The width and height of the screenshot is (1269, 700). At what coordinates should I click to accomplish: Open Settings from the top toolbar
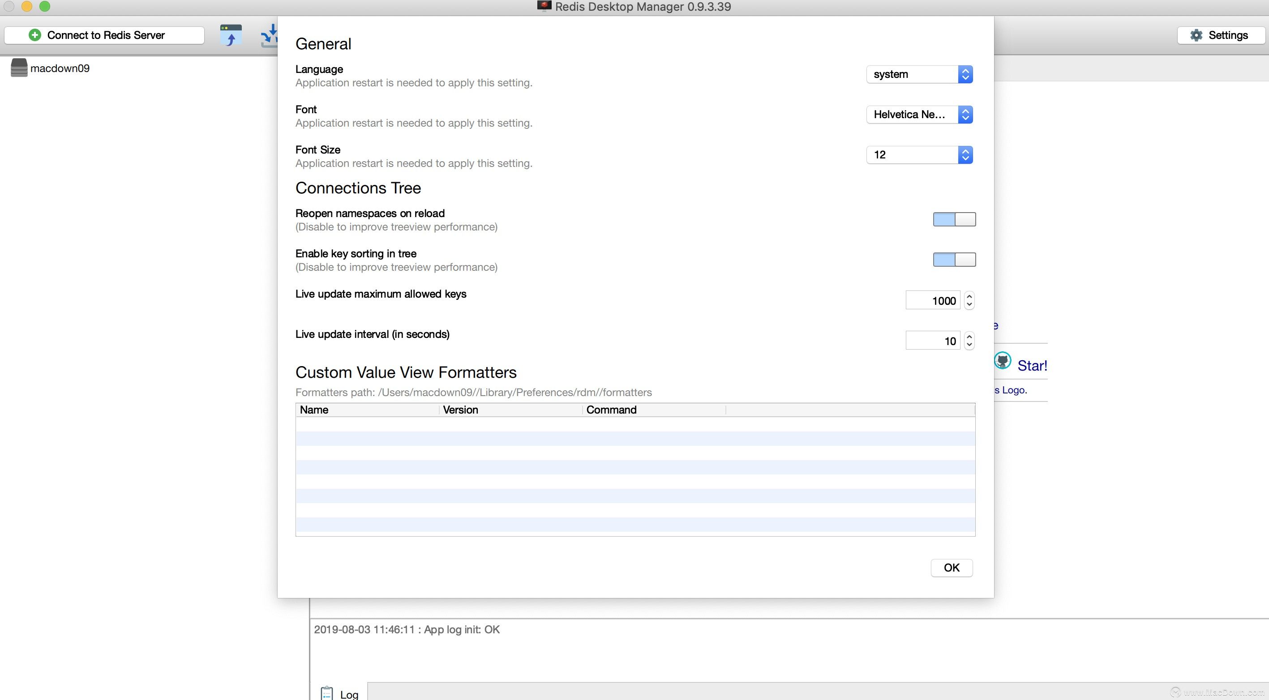(x=1221, y=35)
